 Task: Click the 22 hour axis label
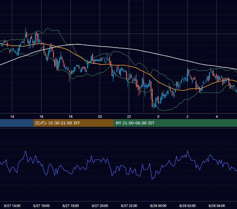pos(129,117)
